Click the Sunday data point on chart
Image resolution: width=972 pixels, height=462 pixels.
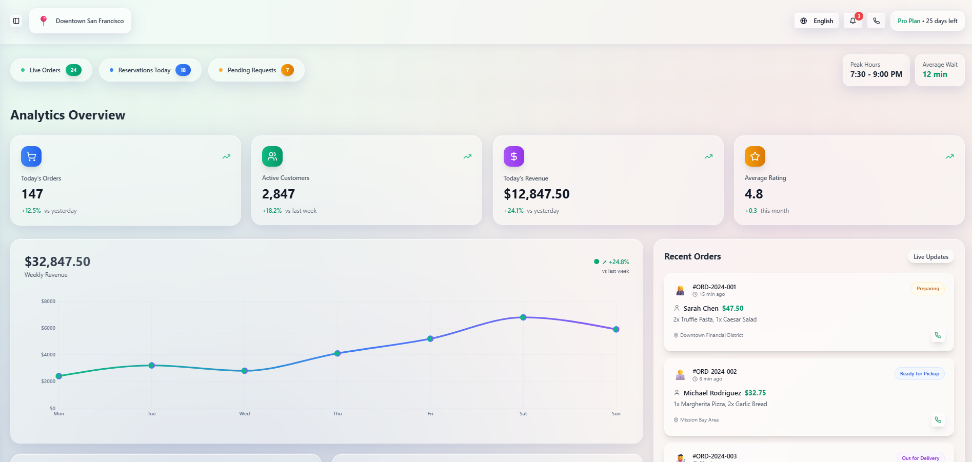tap(616, 329)
